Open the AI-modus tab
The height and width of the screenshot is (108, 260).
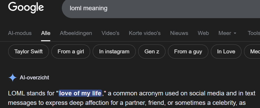coord(20,33)
